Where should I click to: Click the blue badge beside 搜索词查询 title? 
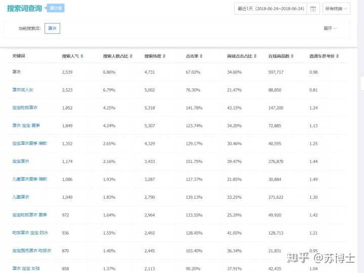[x=55, y=9]
